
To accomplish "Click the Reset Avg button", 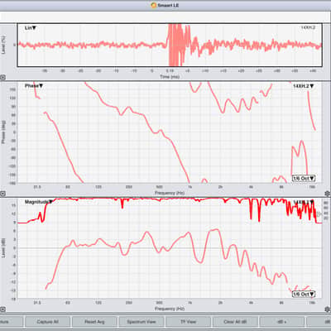I will (x=94, y=322).
